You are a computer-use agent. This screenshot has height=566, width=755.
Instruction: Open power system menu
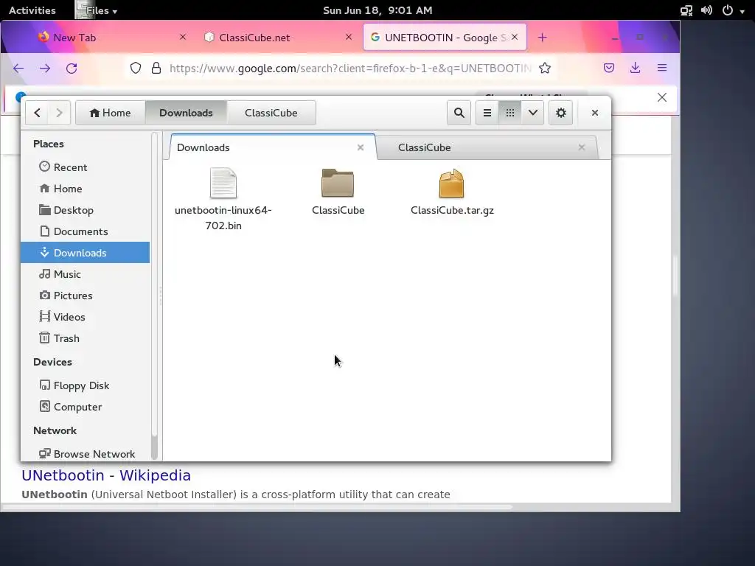(x=734, y=10)
